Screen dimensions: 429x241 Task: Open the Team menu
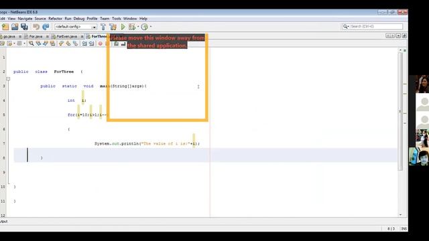(105, 19)
